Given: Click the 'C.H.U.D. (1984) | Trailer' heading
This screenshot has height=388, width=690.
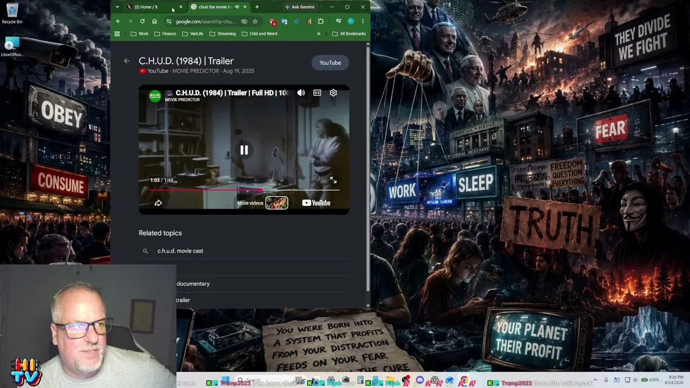Looking at the screenshot, I should (x=186, y=61).
